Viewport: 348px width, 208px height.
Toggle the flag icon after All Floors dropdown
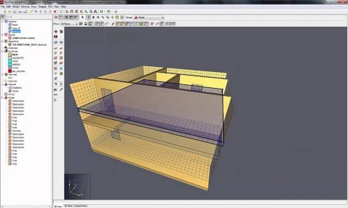point(81,24)
